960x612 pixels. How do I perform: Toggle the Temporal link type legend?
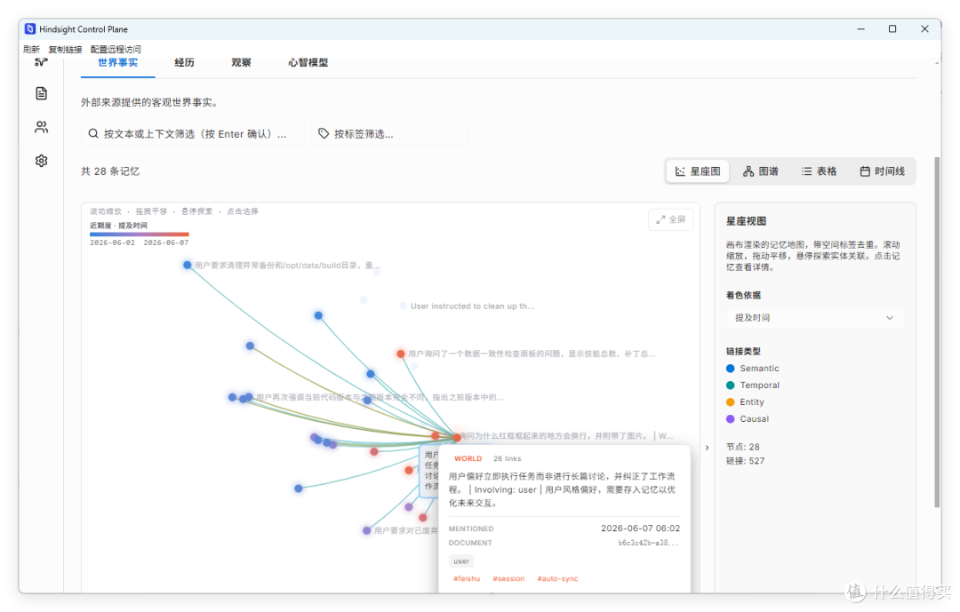click(x=753, y=385)
